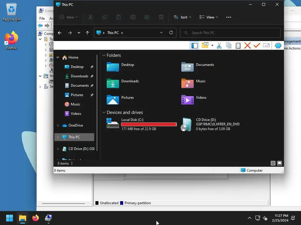301x225 pixels.
Task: Click the Delete trash icon in the command bar
Action: (x=161, y=17)
